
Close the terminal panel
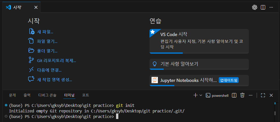coord(271,95)
